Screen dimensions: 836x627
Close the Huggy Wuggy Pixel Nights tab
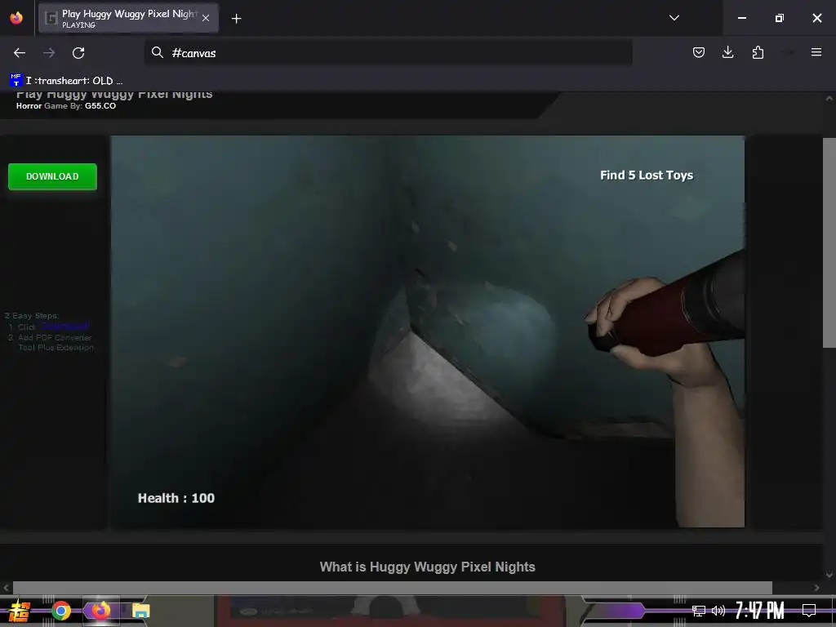tap(206, 18)
